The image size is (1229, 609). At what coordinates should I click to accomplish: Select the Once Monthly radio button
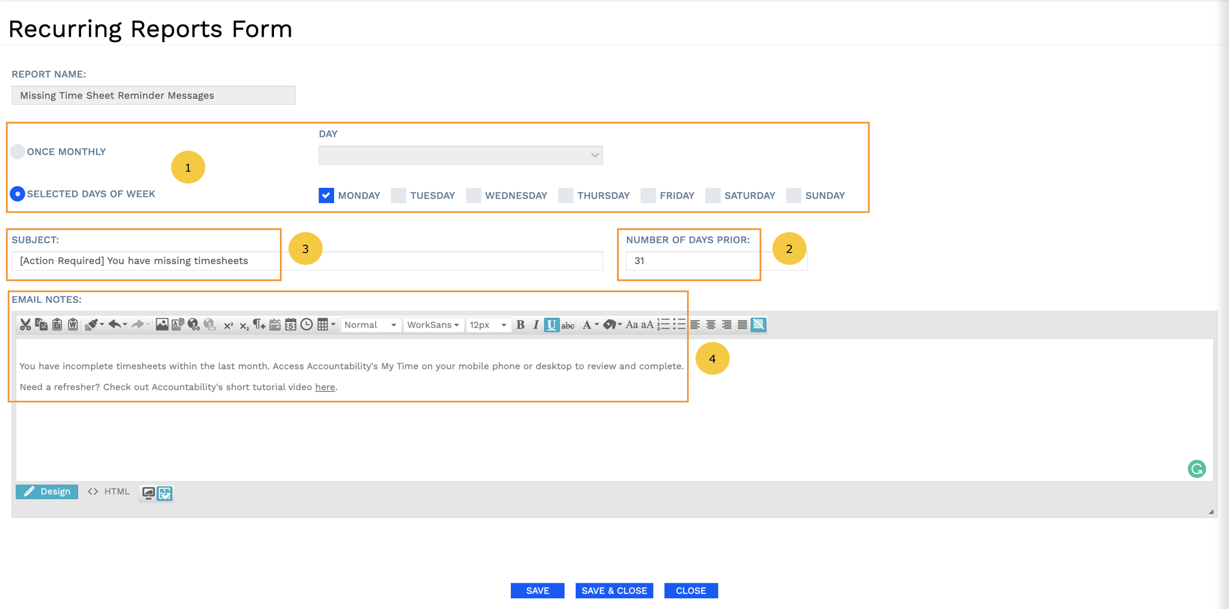pos(18,152)
